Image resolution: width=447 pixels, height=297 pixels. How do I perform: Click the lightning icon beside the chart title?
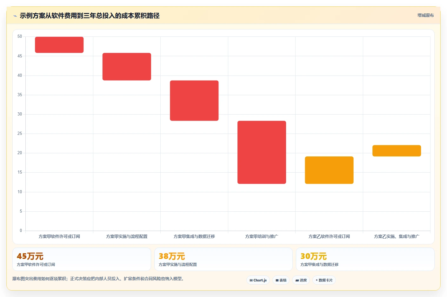point(15,16)
